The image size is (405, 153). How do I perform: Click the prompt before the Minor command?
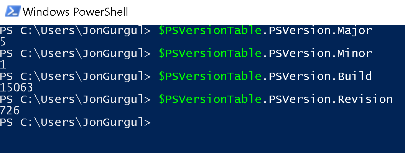[76, 54]
